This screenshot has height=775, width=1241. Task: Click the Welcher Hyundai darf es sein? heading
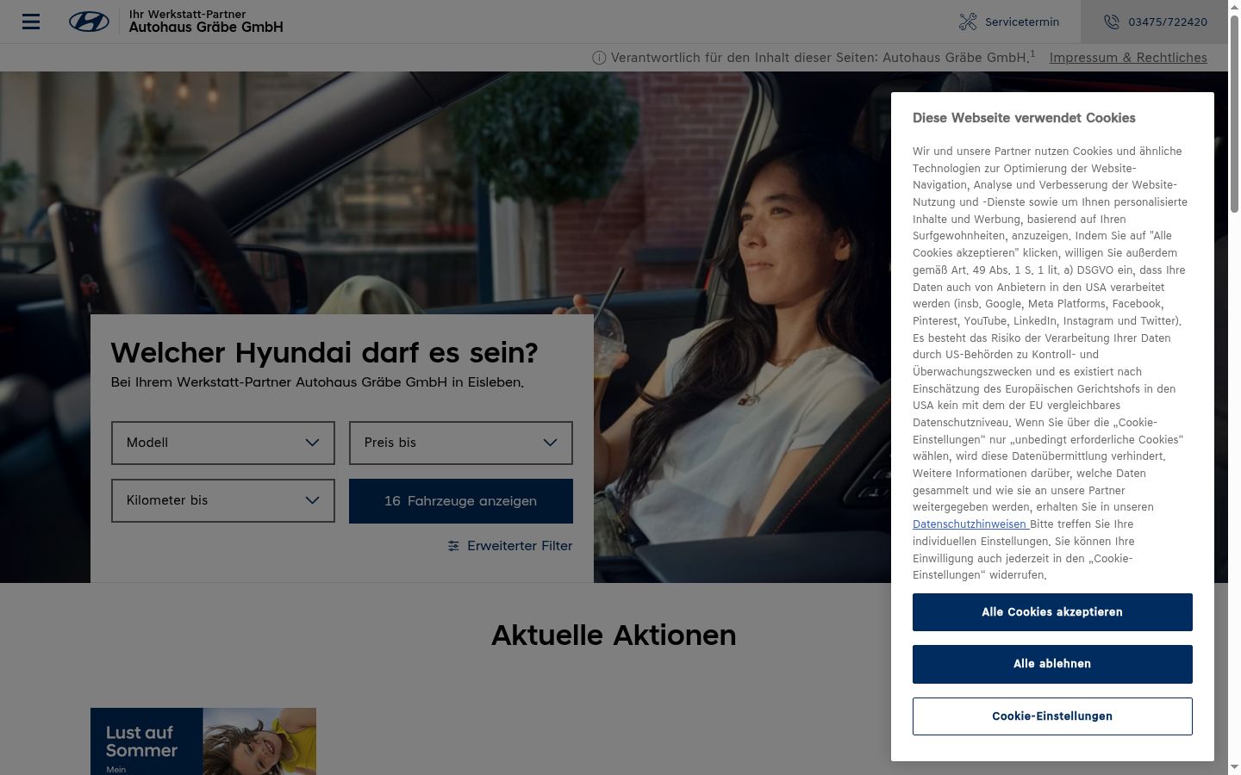coord(324,353)
